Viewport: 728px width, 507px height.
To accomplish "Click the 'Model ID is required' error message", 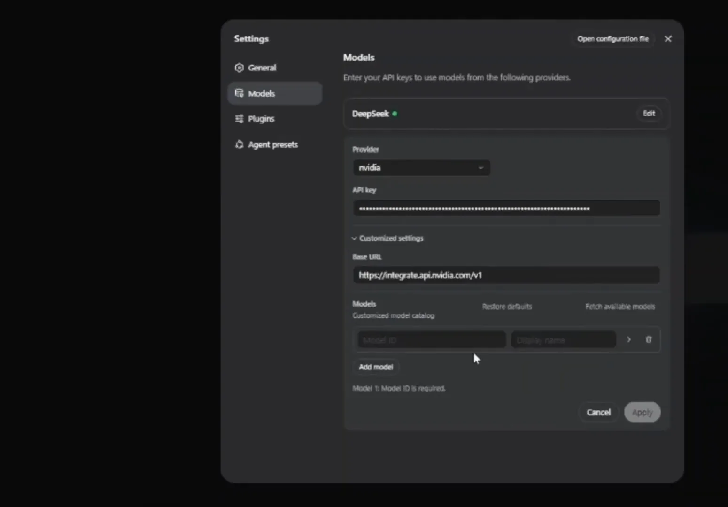I will point(399,388).
